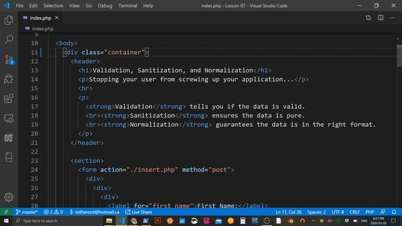Image resolution: width=402 pixels, height=226 pixels.
Task: Open the Debug view bug icon
Action: tap(9, 79)
